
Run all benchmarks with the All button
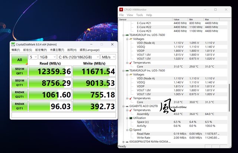19,59
